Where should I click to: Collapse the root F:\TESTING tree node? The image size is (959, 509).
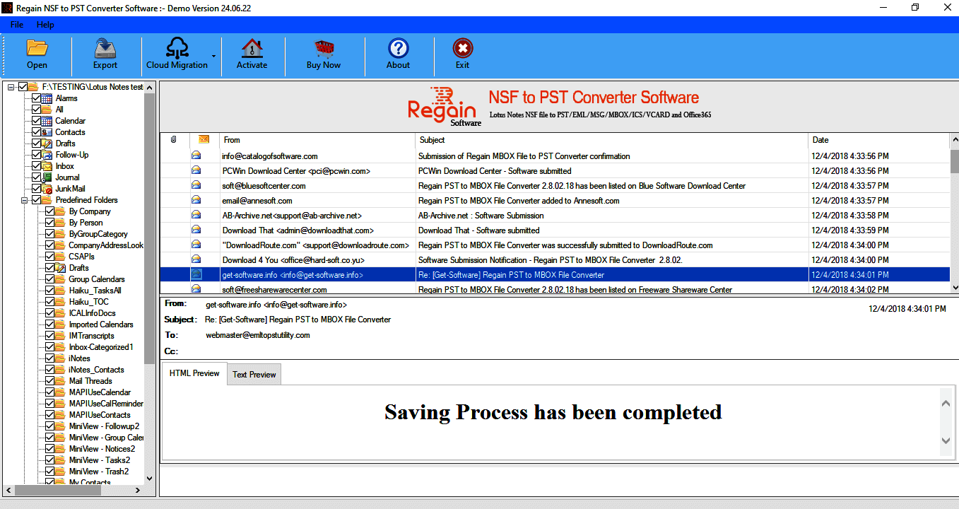[11, 87]
